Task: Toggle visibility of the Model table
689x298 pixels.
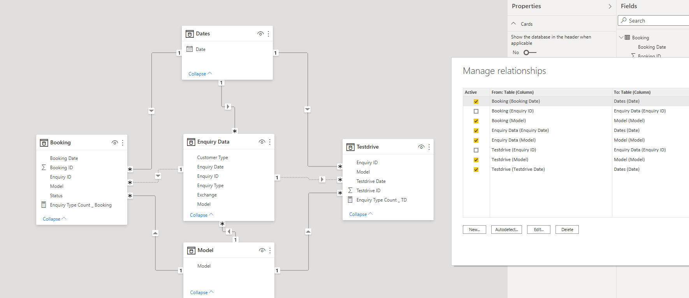Action: pos(262,251)
